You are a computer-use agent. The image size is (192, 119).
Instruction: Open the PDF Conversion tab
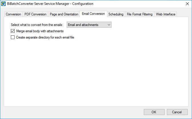(x=35, y=14)
